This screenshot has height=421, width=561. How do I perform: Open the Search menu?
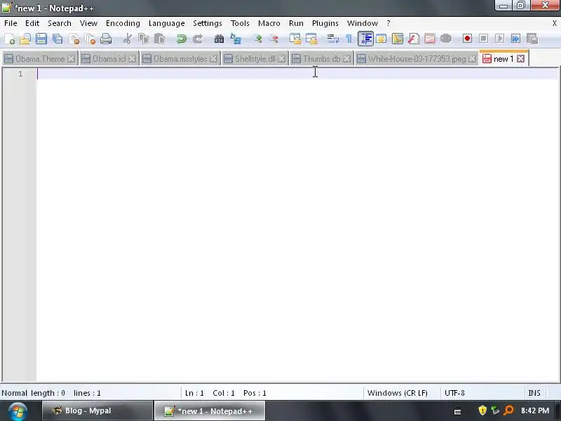(60, 23)
